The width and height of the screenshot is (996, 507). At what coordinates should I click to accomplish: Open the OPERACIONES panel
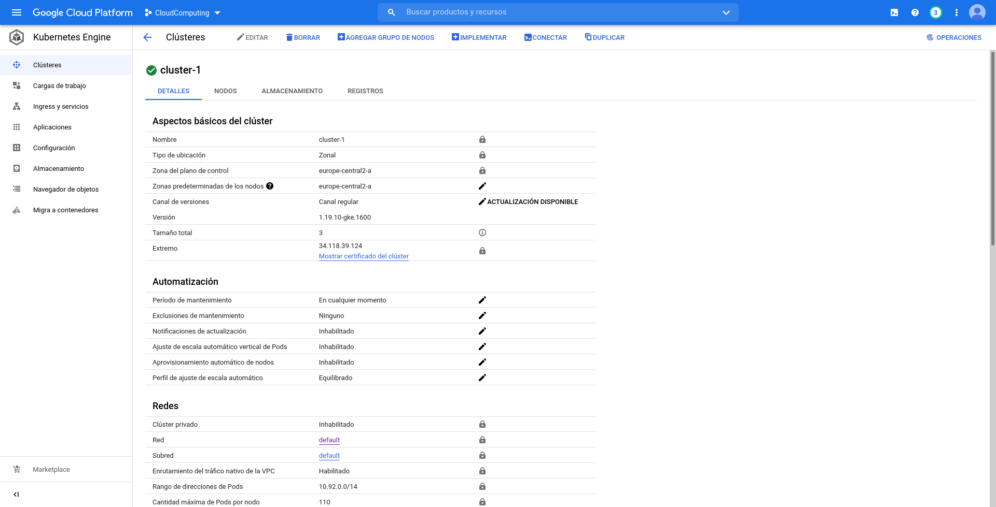954,37
